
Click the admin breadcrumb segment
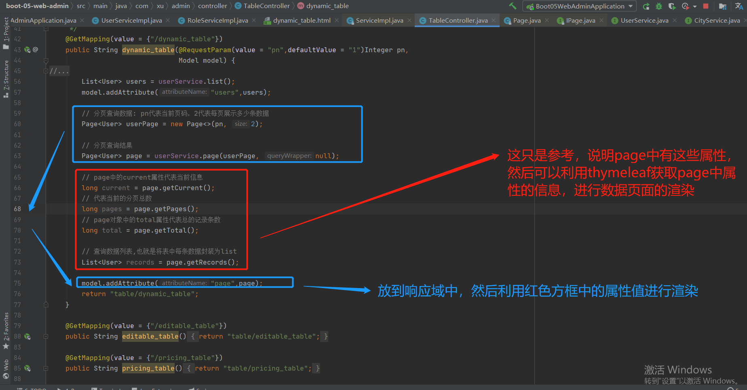coord(181,6)
